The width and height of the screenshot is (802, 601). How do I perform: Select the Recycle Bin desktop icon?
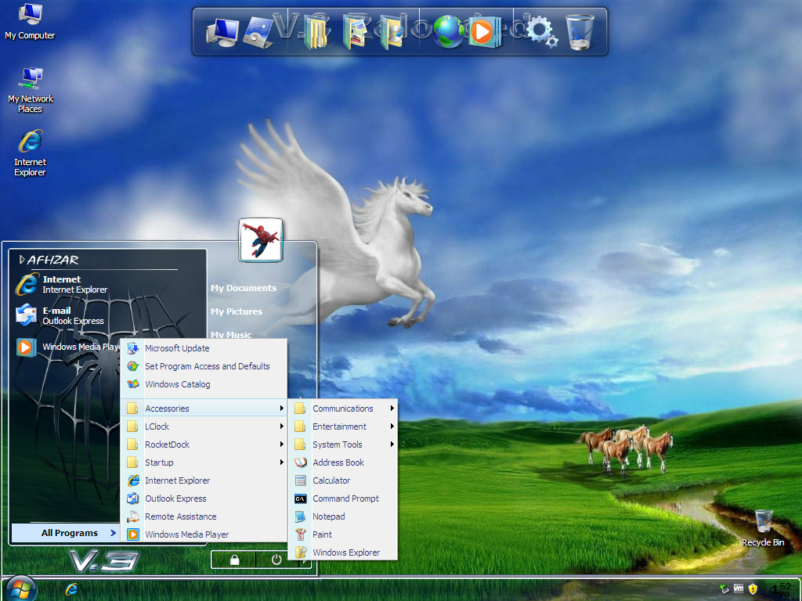pyautogui.click(x=763, y=528)
